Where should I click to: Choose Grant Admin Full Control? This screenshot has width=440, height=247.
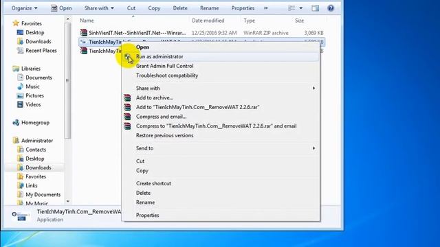[221, 66]
